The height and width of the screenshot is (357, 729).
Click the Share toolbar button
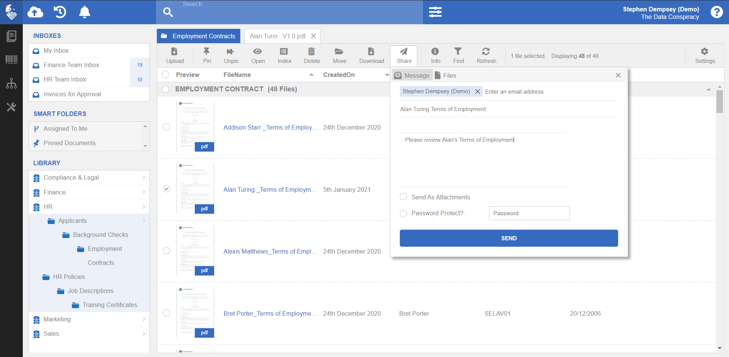coord(404,55)
